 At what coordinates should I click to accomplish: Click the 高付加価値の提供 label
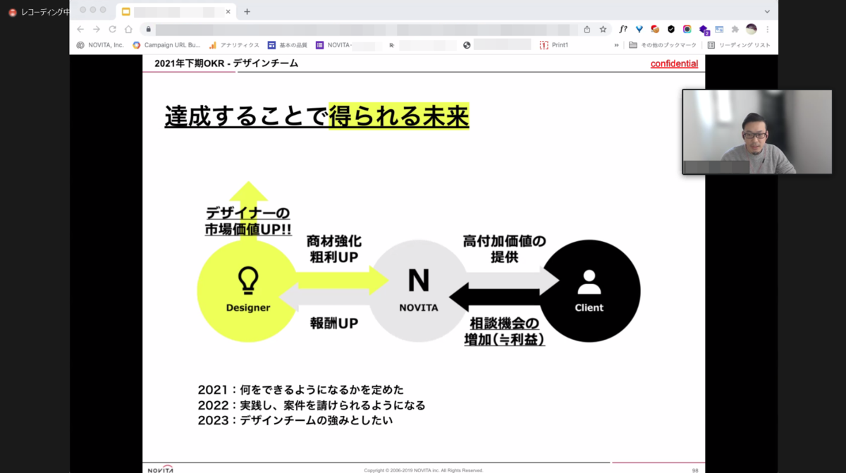(x=504, y=249)
